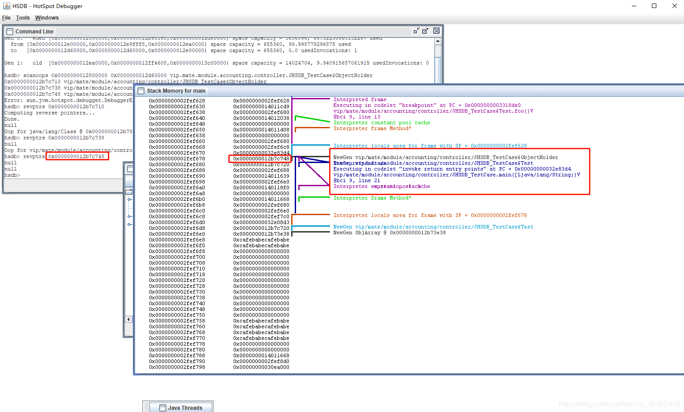Select the scanoops command line in Command Line

coord(189,75)
